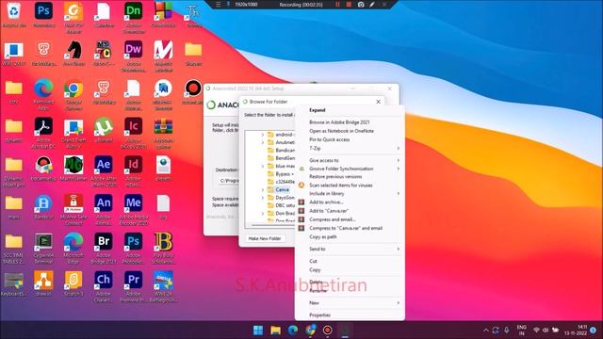Switch to Chrome on the taskbar
This screenshot has height=339, width=603.
(310, 331)
